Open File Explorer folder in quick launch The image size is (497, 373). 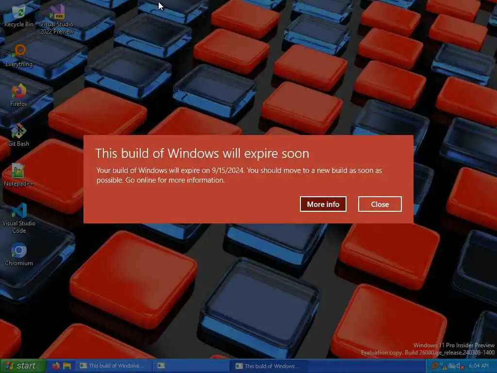click(67, 366)
